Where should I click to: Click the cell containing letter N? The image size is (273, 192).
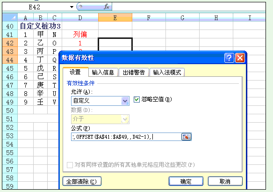pyautogui.click(x=55, y=34)
